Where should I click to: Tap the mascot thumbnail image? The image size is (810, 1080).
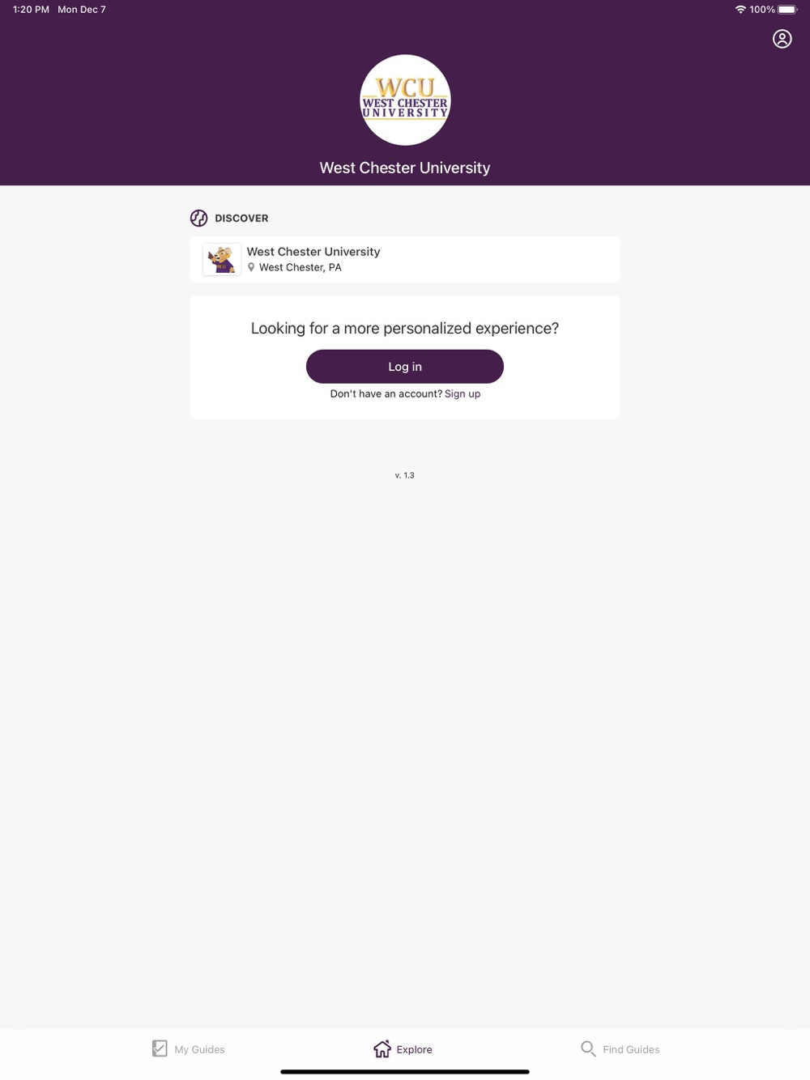pos(222,260)
